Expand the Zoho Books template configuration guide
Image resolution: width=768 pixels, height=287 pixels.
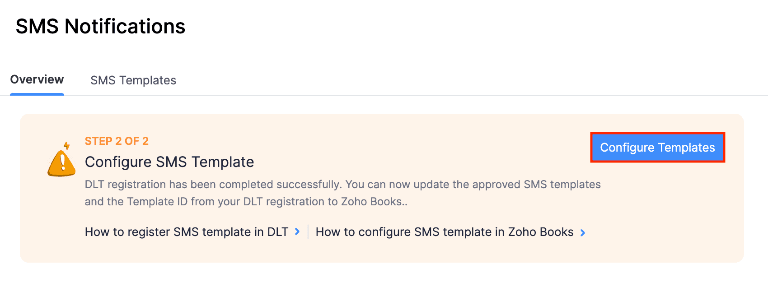444,231
